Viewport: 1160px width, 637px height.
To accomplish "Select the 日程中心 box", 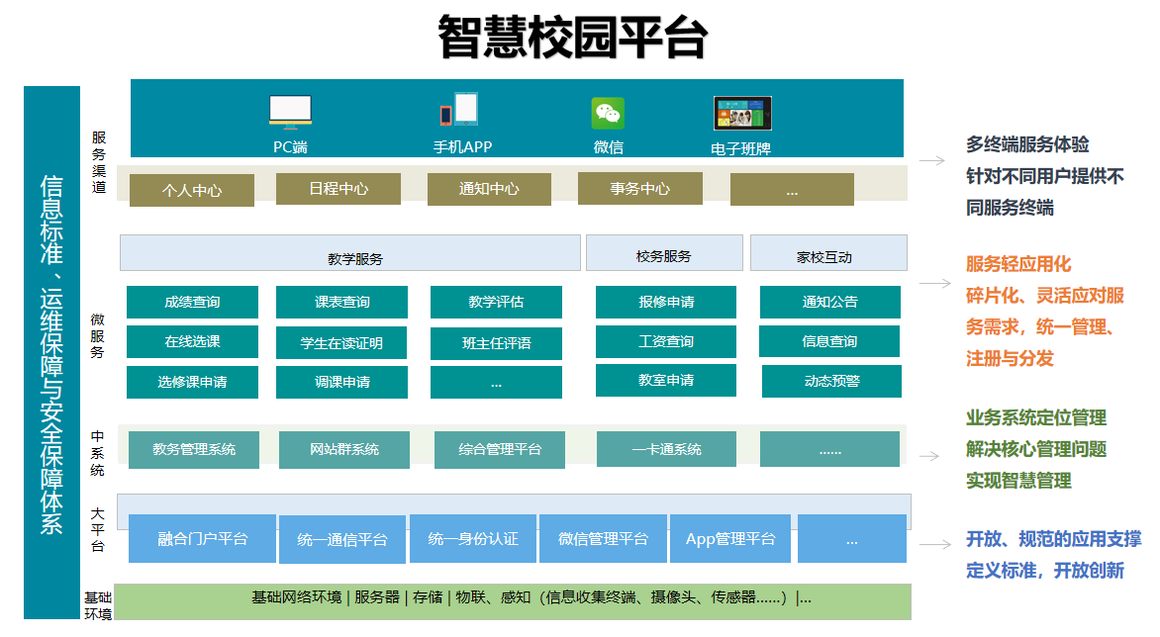I will pyautogui.click(x=338, y=189).
